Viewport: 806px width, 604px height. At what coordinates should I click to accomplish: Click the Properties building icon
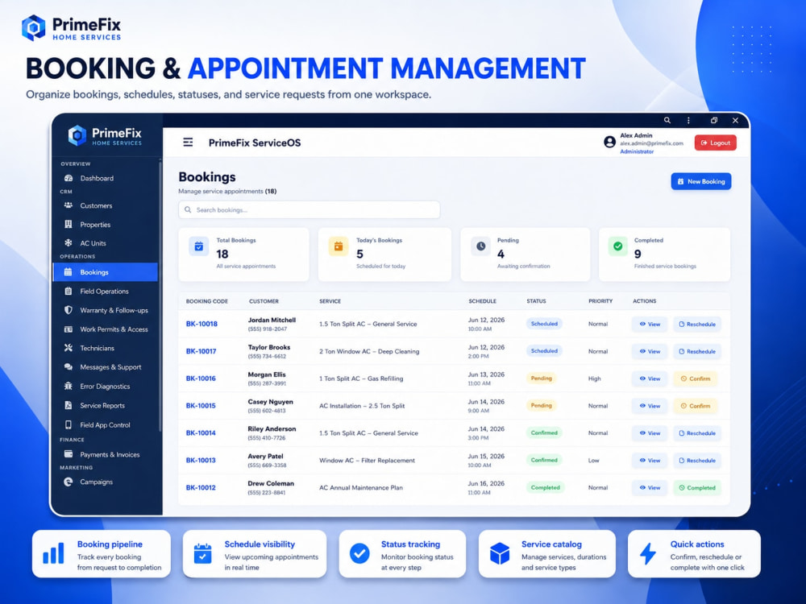(69, 225)
